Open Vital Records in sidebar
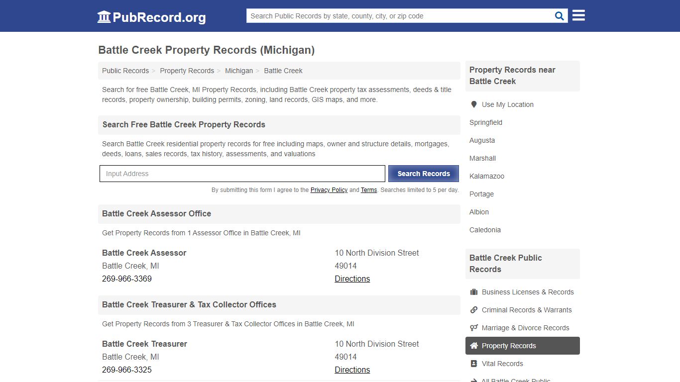 coord(502,364)
